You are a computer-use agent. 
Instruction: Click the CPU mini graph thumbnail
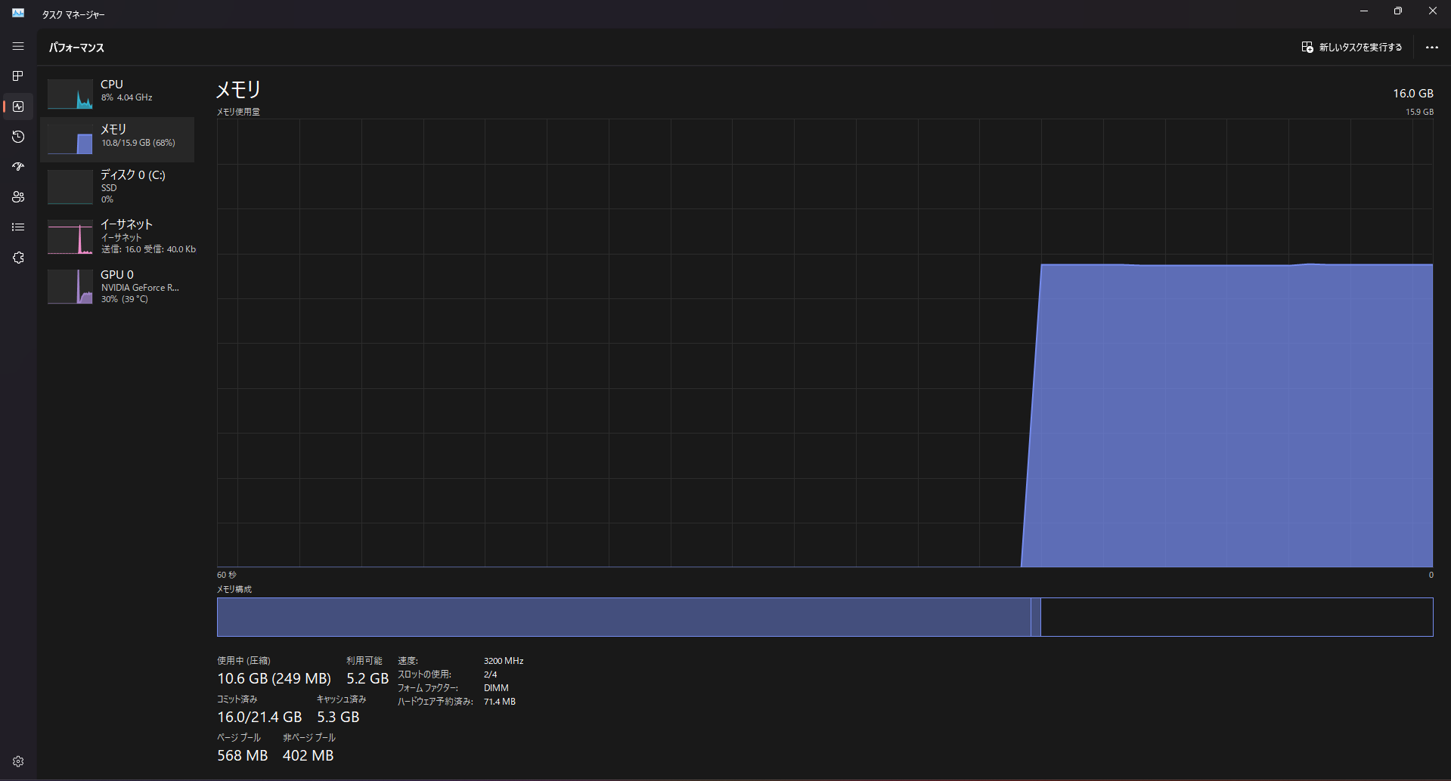coord(70,94)
